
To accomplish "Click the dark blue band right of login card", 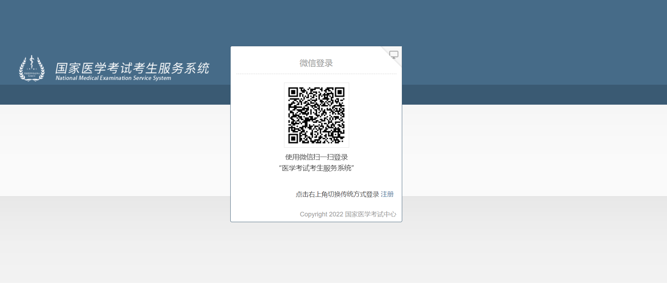I will point(534,95).
